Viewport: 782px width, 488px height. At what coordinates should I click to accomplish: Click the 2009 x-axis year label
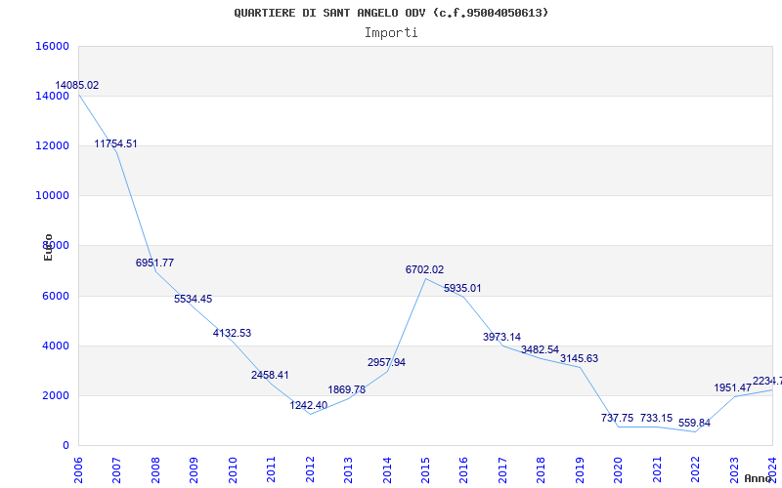194,469
